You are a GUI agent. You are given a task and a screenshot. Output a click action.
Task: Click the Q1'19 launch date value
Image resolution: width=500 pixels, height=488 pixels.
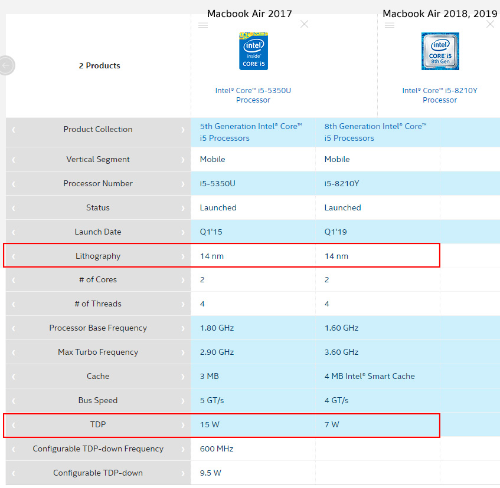335,232
